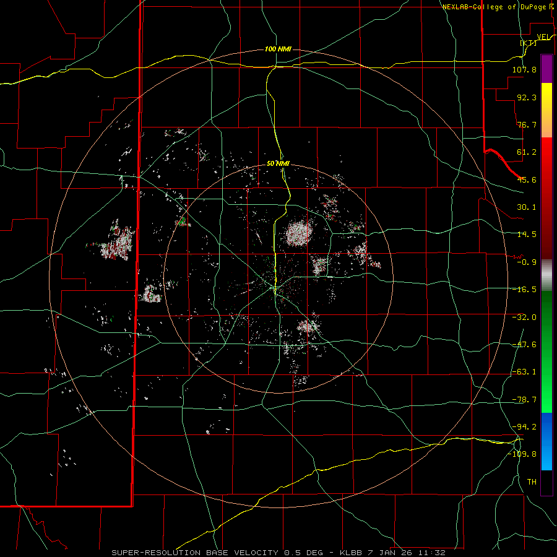Select the -94.2 scale value

[x=524, y=427]
